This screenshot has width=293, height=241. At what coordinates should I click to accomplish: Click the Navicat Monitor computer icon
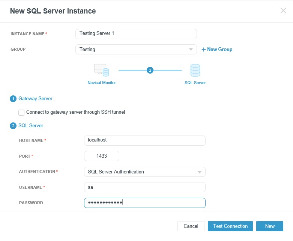(101, 70)
